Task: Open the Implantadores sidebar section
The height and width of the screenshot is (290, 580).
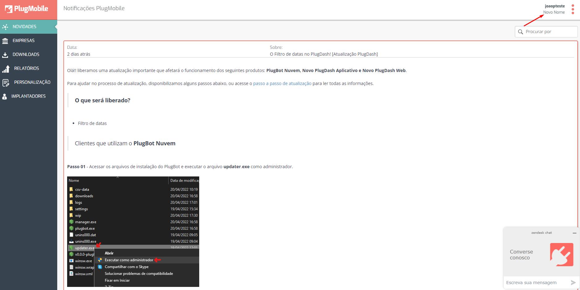Action: [x=28, y=96]
